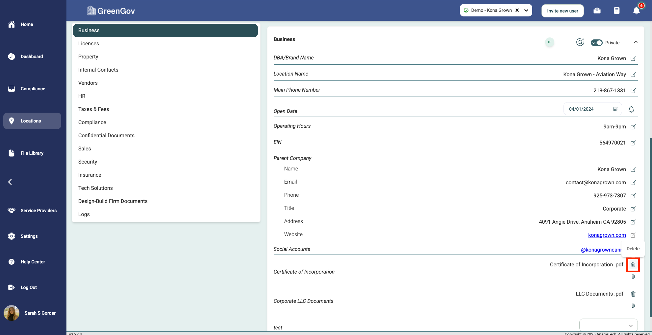
Task: Open the konagrown.com website link
Action: tap(607, 235)
